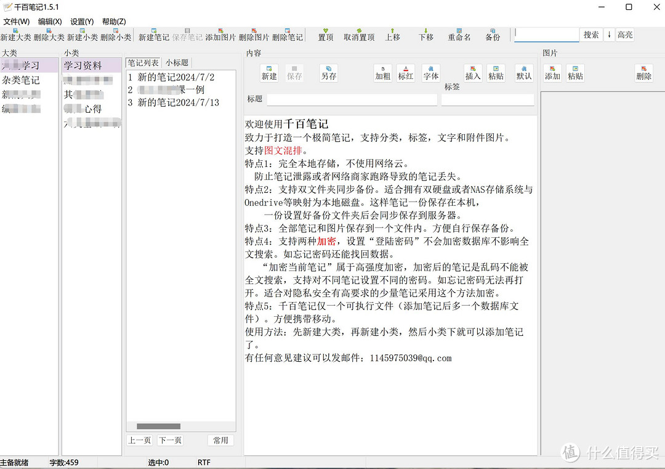Open the 常用 button below note list
The image size is (665, 469).
(220, 440)
